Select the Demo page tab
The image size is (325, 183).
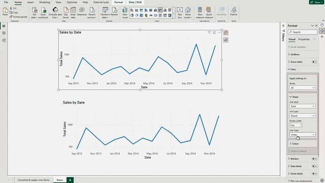[60, 180]
